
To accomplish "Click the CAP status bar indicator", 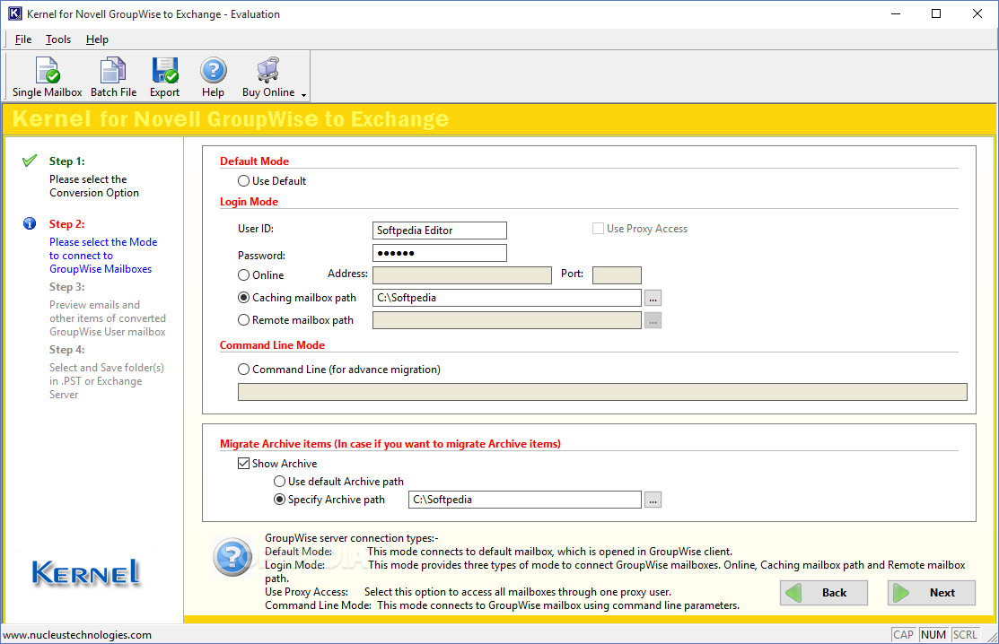I will click(x=904, y=634).
